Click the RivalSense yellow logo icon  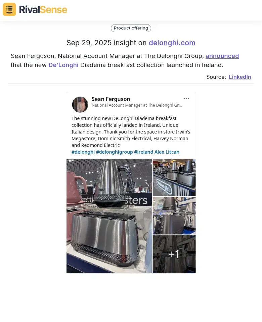click(x=9, y=9)
